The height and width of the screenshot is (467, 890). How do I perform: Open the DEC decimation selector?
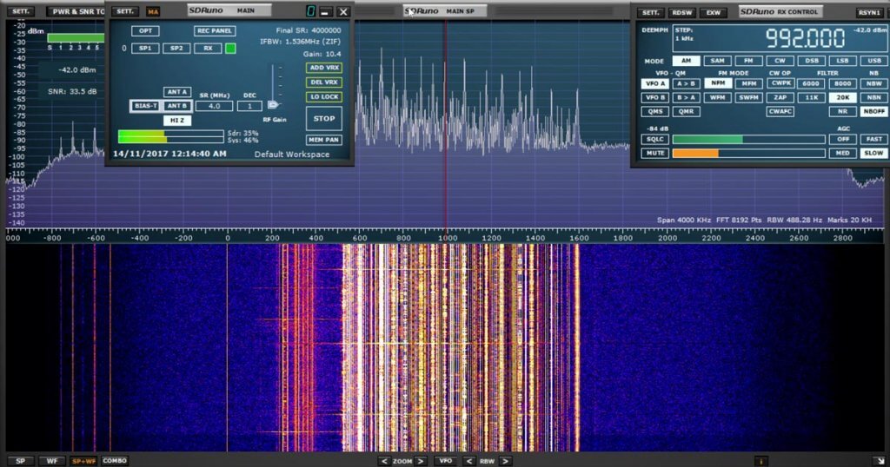pos(249,106)
